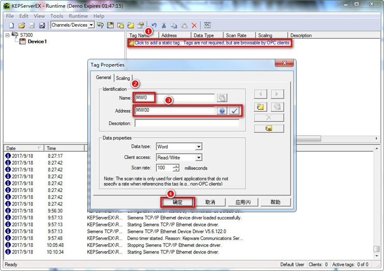384x271 pixels.
Task: Click the red Delete X icon
Action: [x=194, y=25]
